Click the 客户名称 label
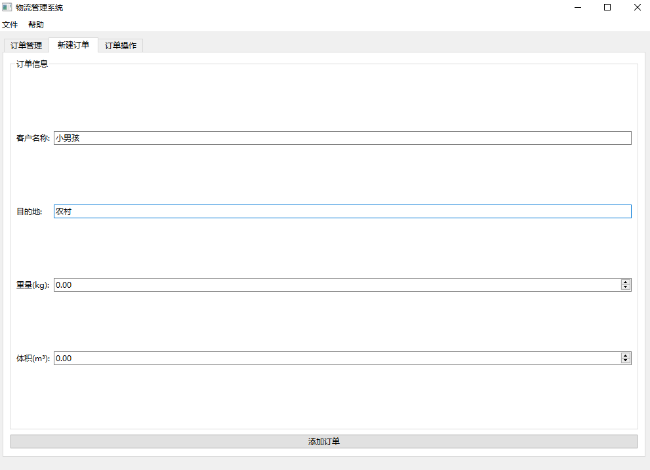 click(x=33, y=138)
